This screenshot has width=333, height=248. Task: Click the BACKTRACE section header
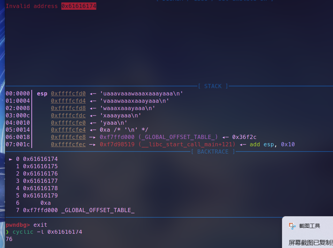(213, 152)
